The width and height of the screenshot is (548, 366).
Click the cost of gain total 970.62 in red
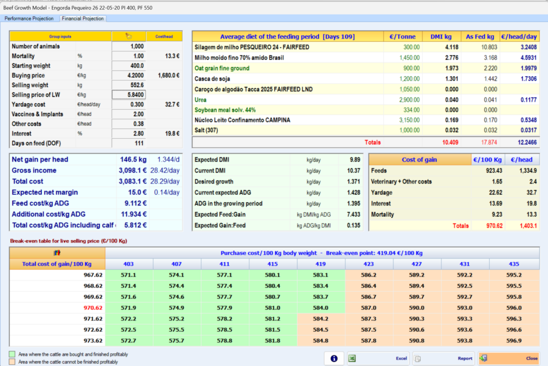click(x=494, y=226)
